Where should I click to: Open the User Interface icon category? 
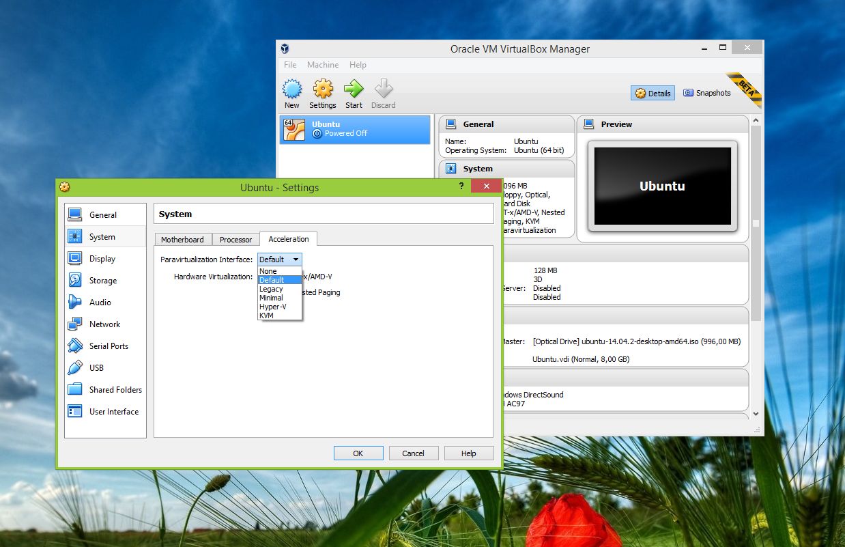click(75, 411)
